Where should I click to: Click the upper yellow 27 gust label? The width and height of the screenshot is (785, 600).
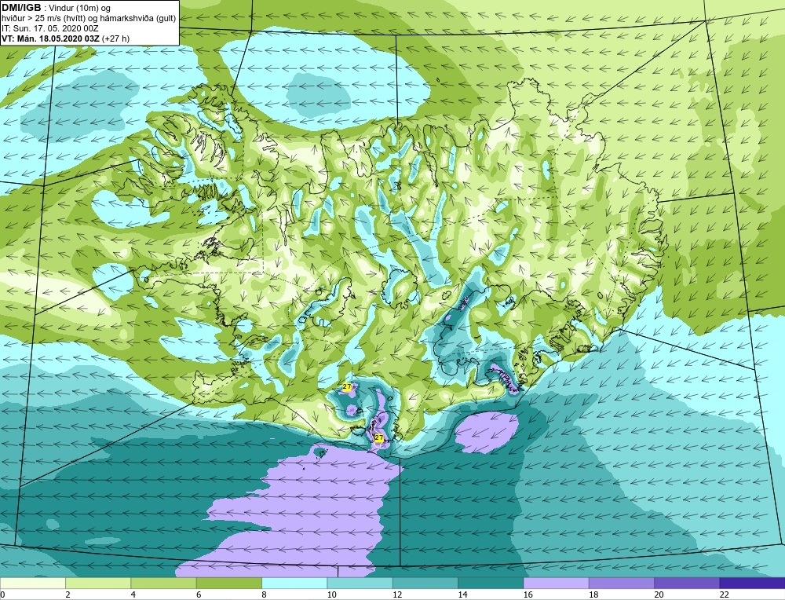pyautogui.click(x=346, y=386)
